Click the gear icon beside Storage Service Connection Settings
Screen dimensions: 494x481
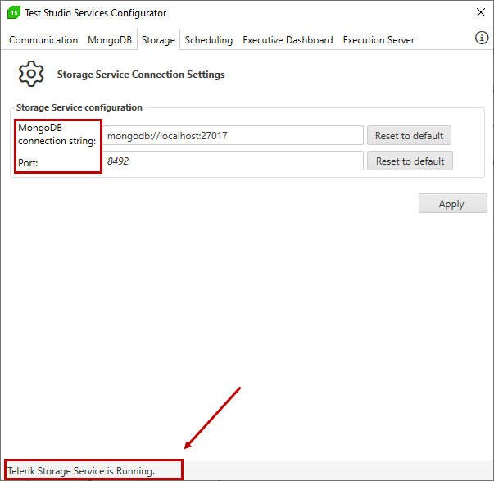point(31,74)
